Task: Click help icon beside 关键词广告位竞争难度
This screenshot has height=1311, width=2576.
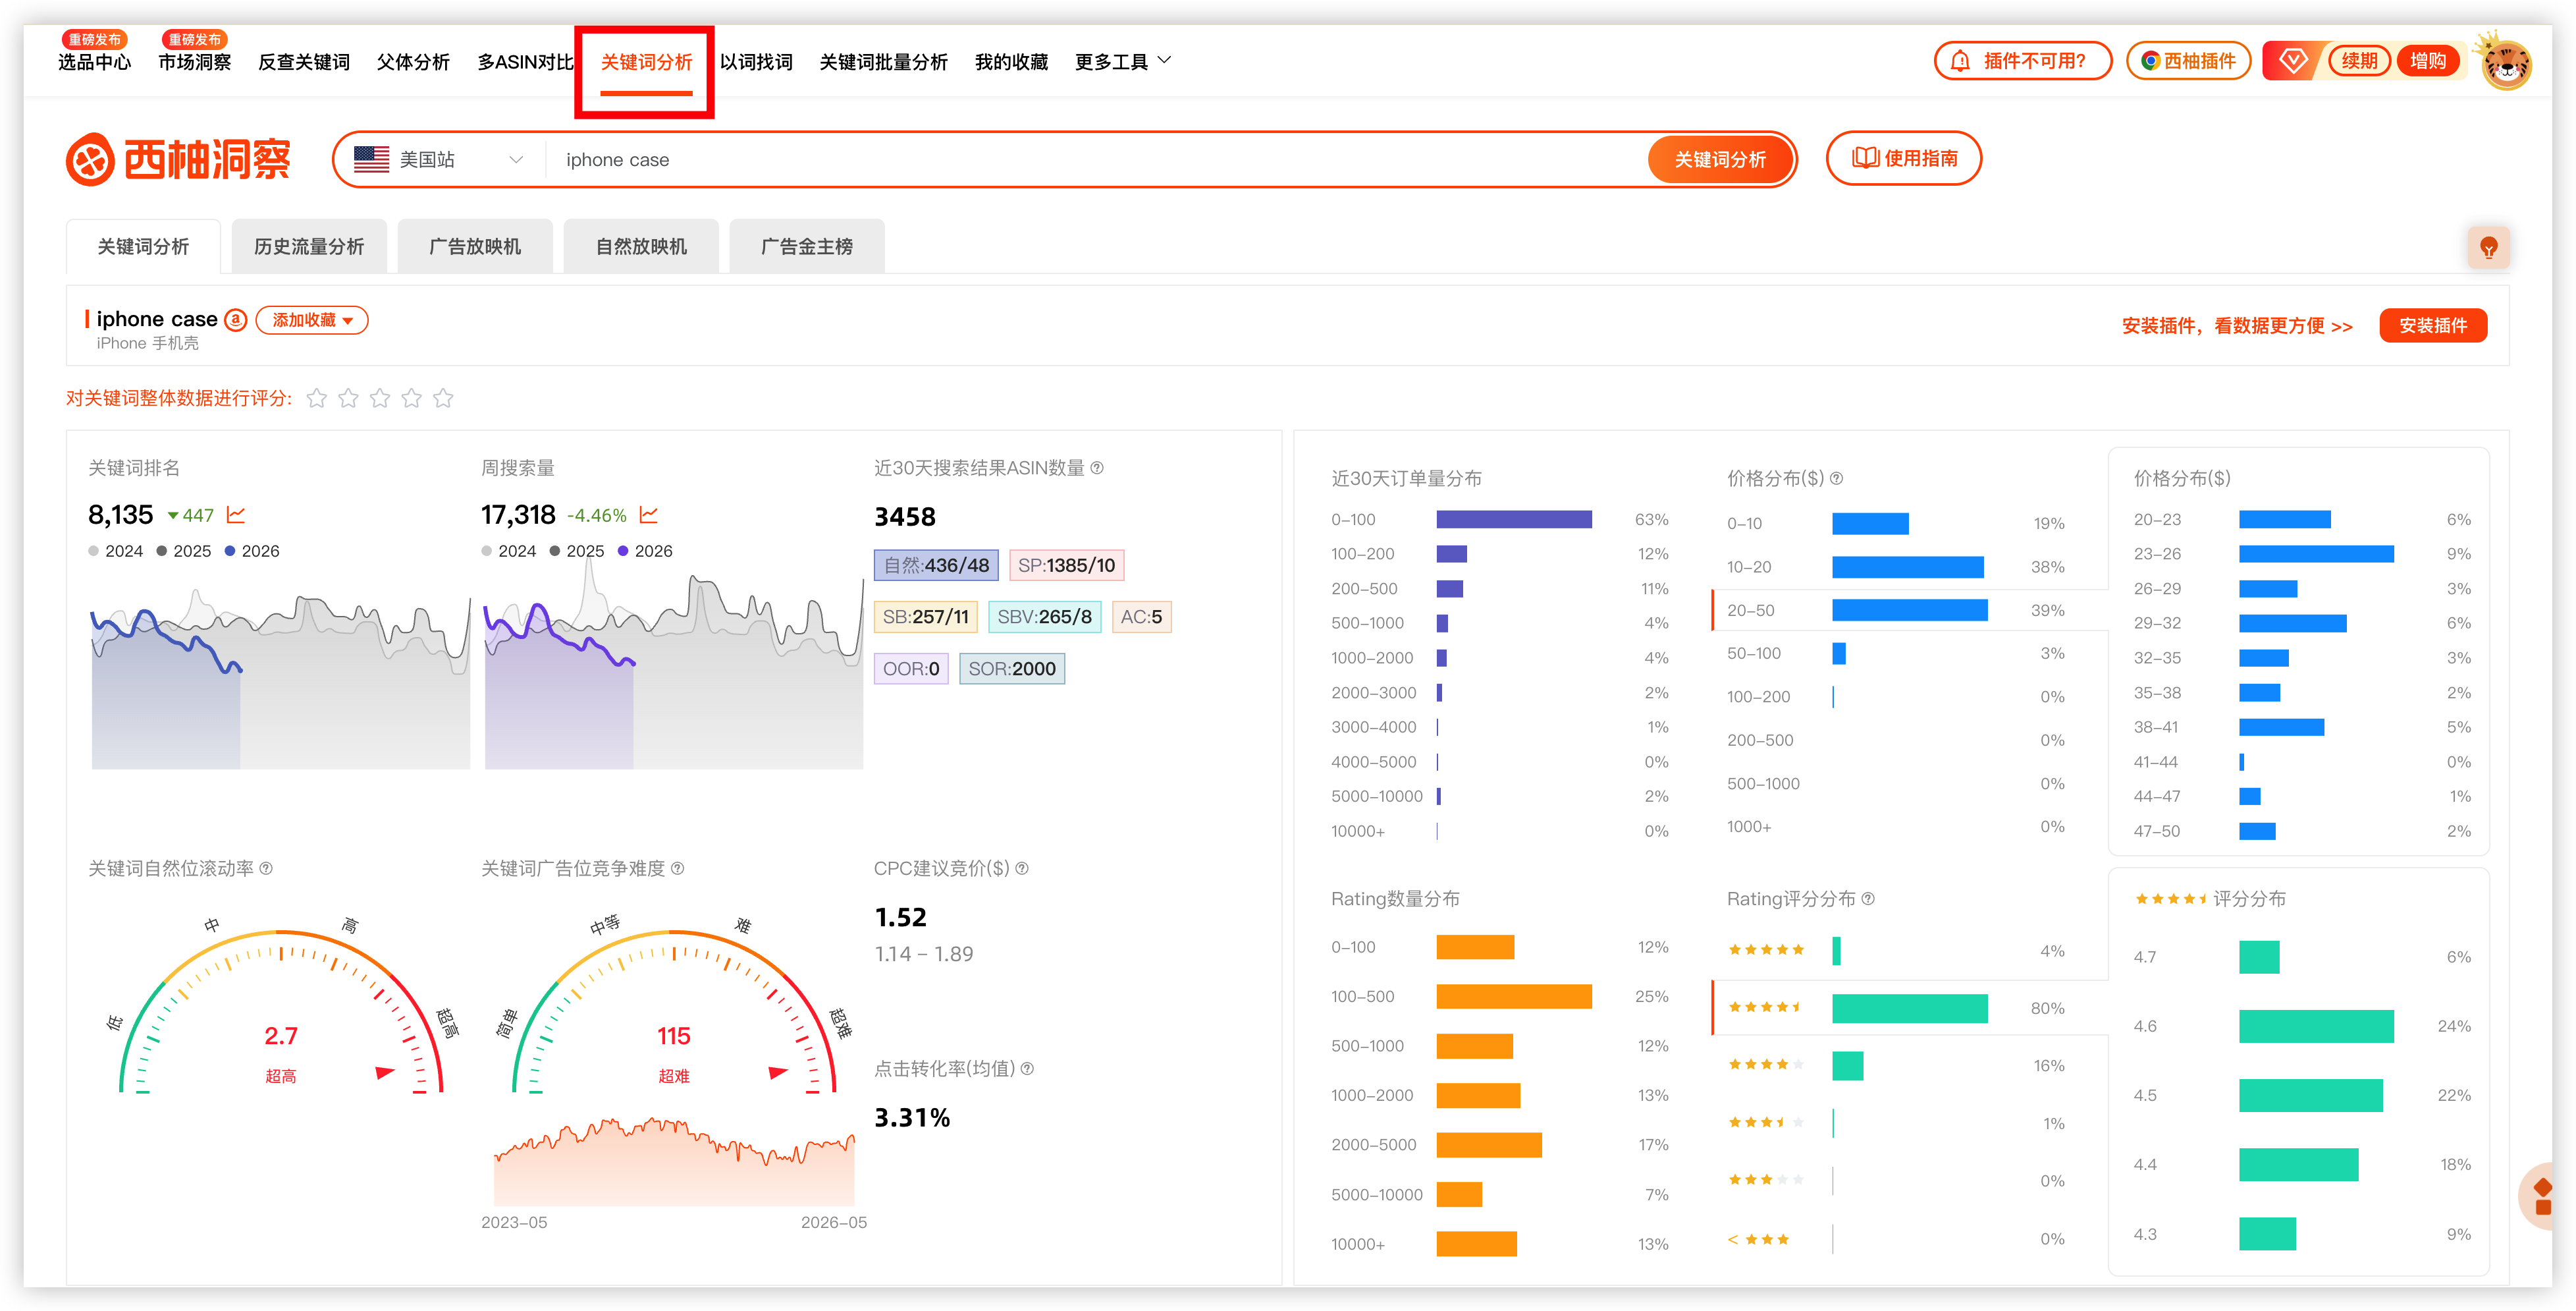Action: pyautogui.click(x=678, y=868)
